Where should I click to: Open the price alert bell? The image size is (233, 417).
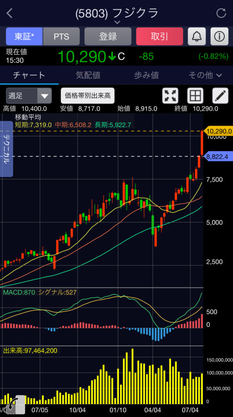pyautogui.click(x=197, y=36)
